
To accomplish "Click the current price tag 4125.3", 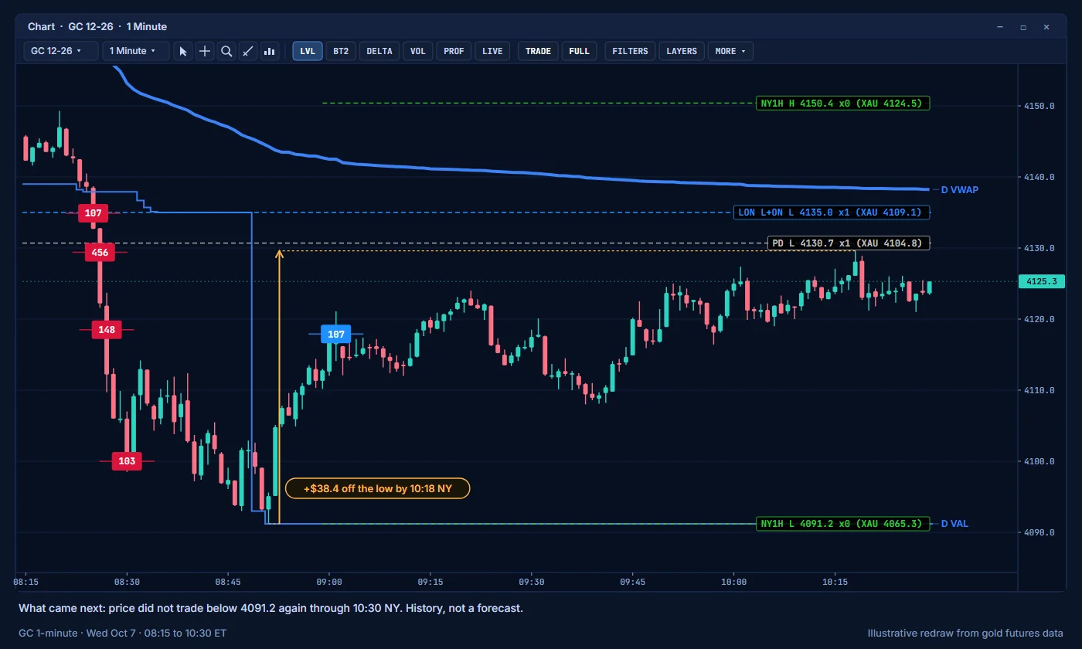I will coord(1042,281).
